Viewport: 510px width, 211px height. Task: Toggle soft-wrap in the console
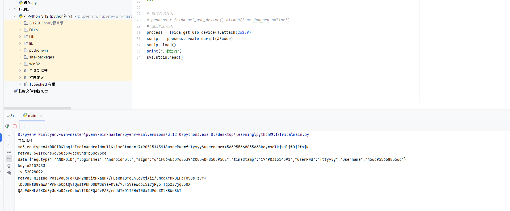(x=9, y=151)
